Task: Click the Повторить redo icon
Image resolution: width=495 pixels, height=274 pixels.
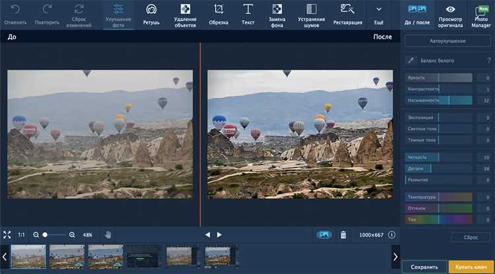Action: click(x=47, y=9)
